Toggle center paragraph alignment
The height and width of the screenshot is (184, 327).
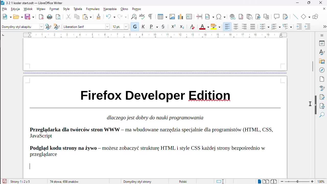236,26
